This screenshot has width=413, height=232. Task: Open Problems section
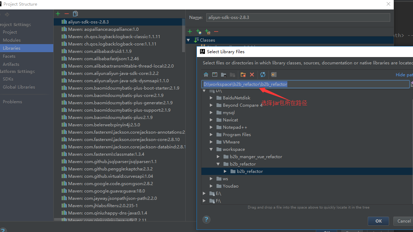[x=12, y=102]
